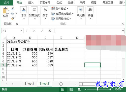Screen dimensions: 126x92
Task: Expand the 字体 group dropdown arrow
Action: pos(24,19)
